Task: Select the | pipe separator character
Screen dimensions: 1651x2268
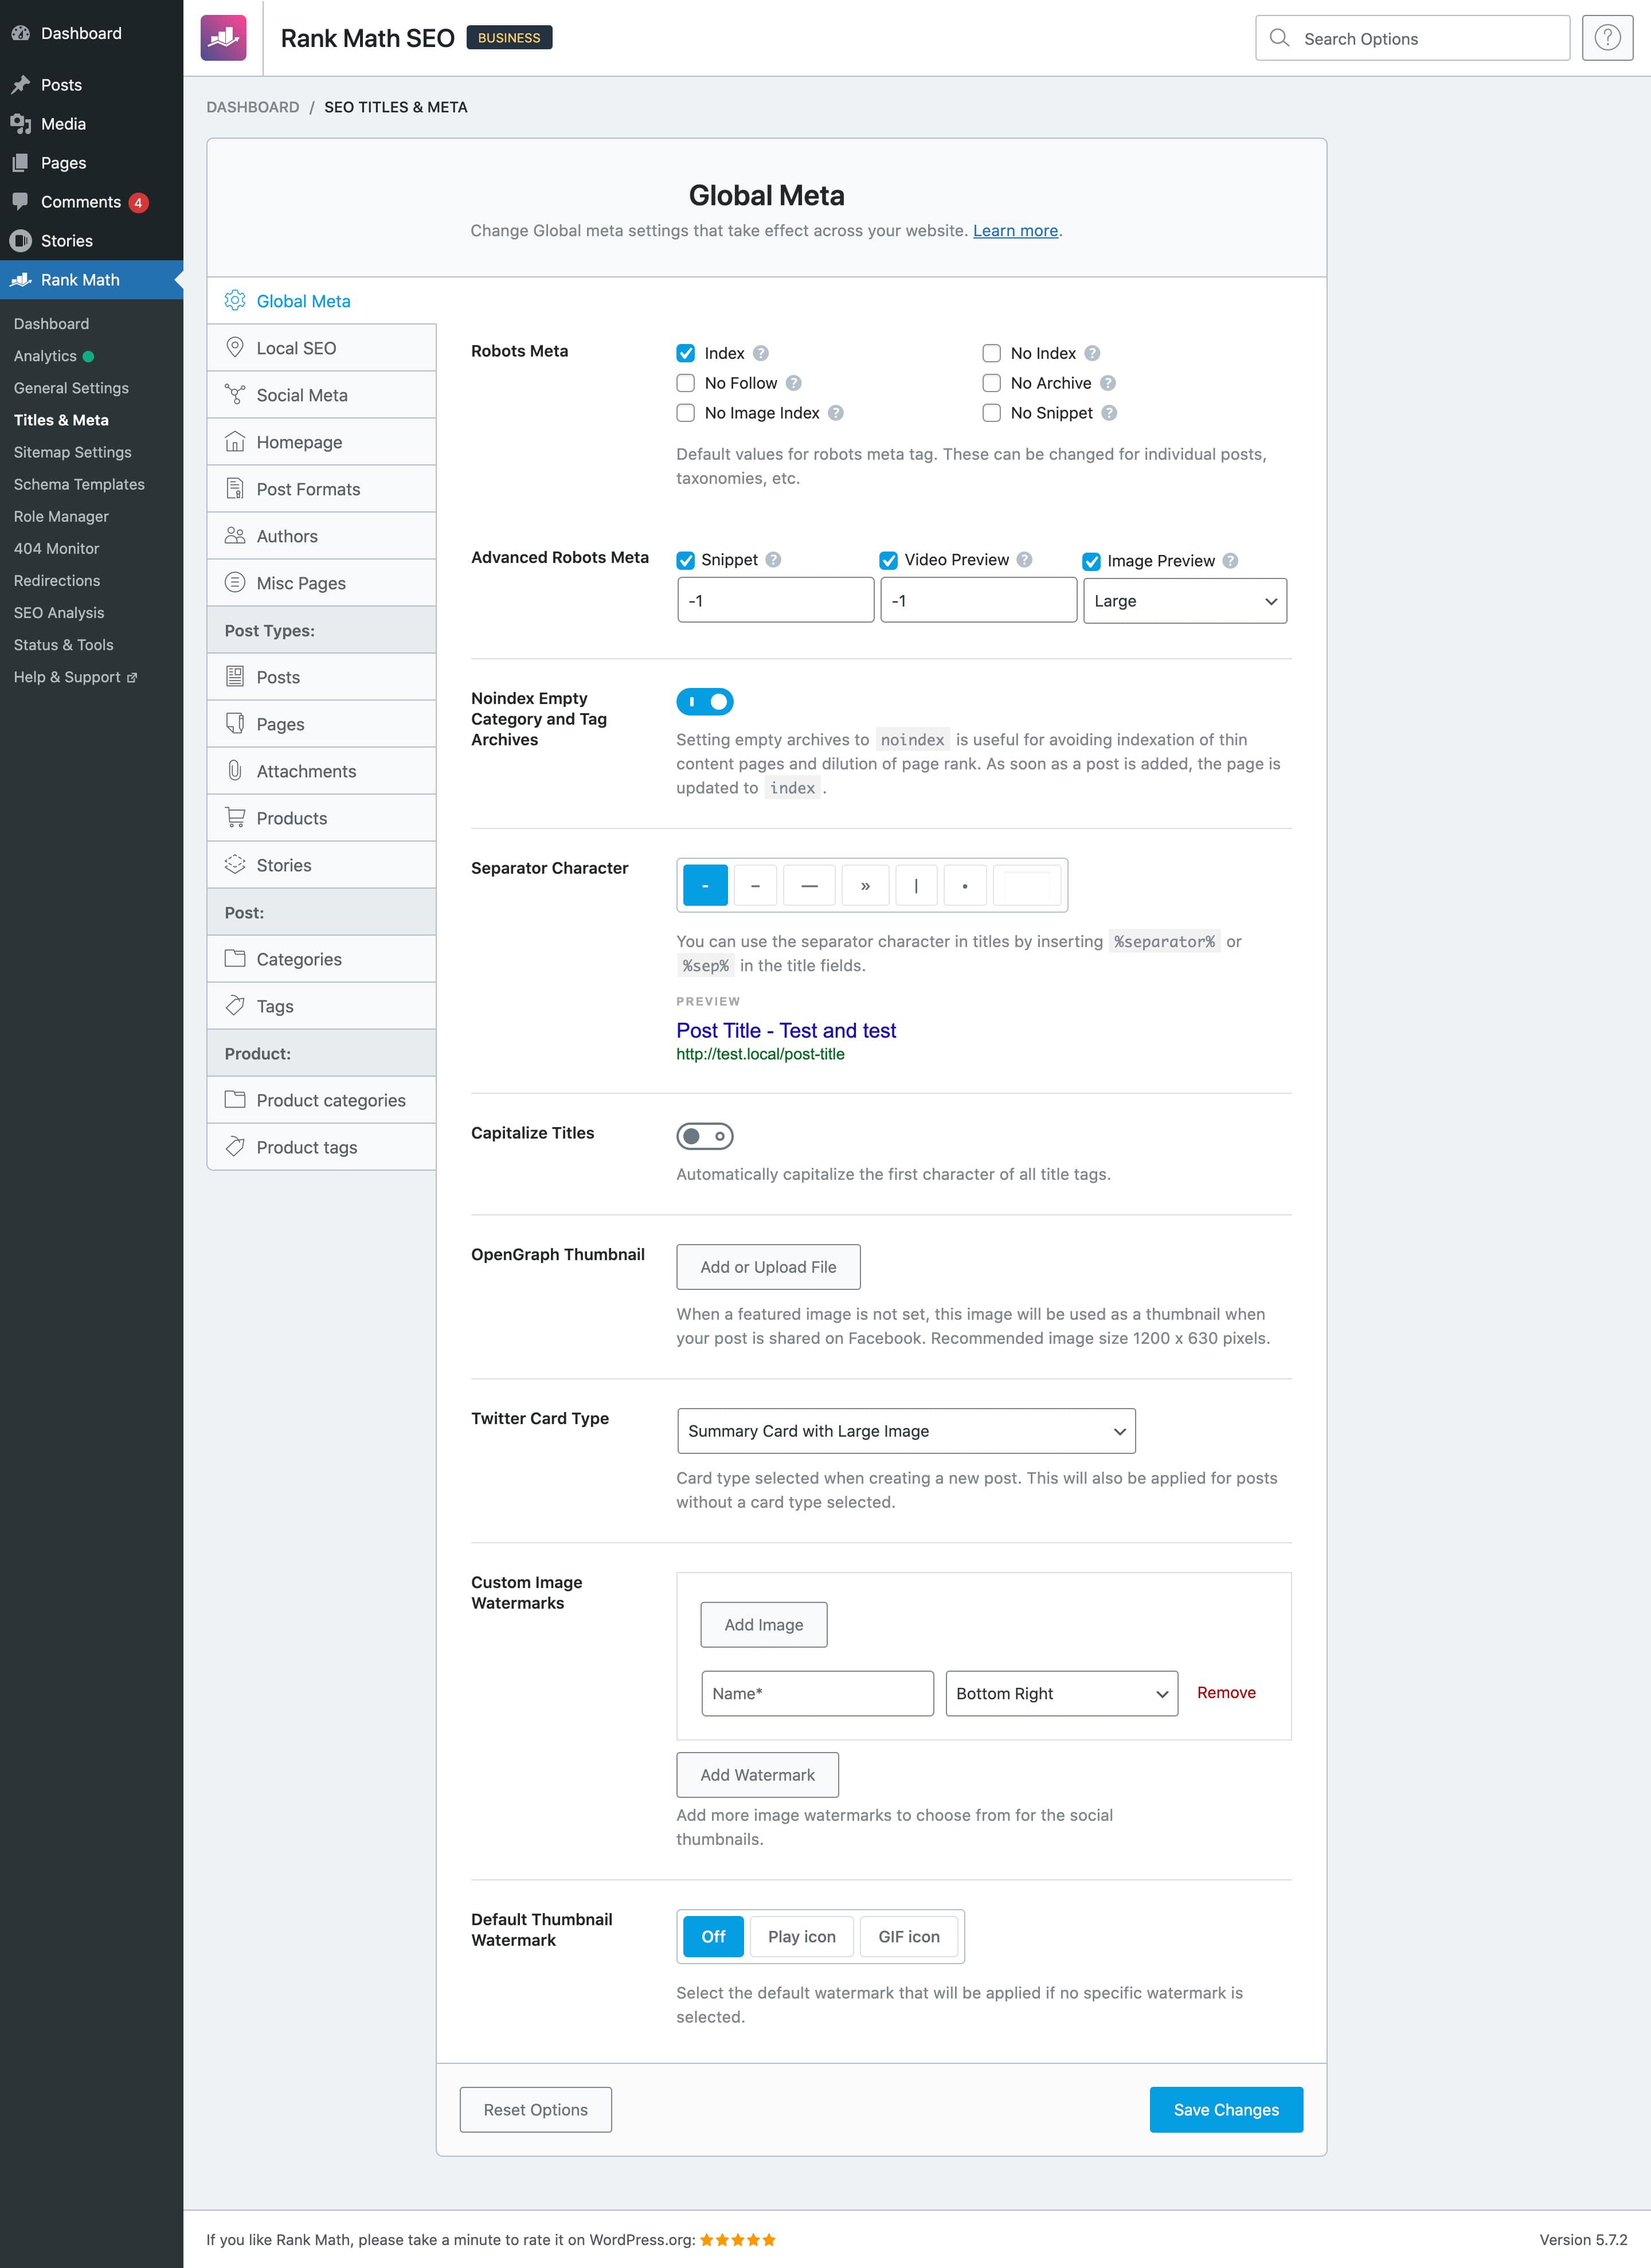Action: click(x=916, y=885)
